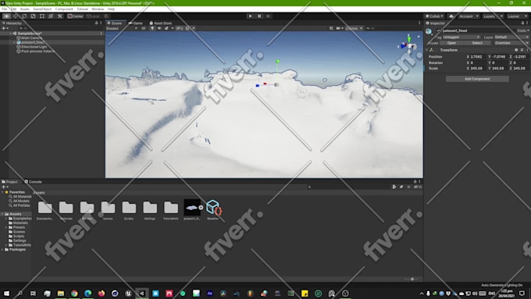Open custom editor tools icon

tap(60, 16)
